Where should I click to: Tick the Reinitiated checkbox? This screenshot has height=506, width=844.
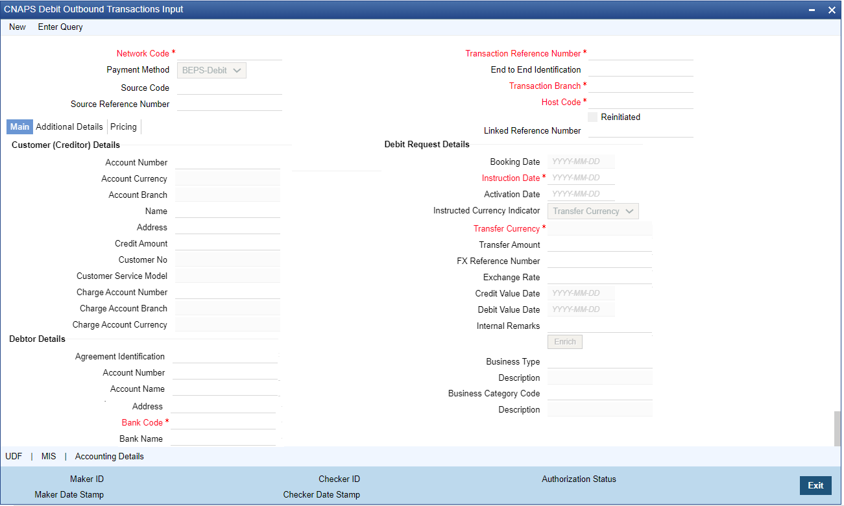[x=592, y=117]
